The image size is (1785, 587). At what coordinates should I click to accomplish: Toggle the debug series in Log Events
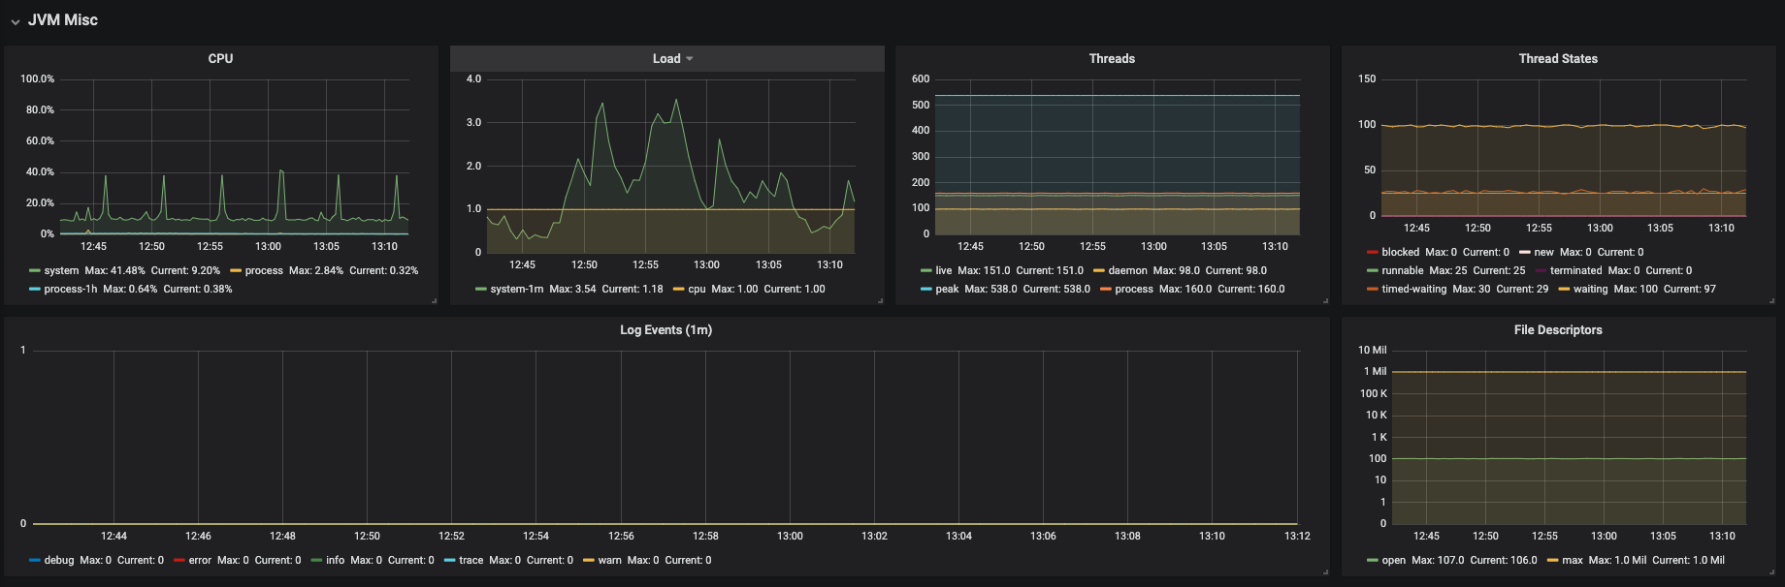[x=59, y=561]
